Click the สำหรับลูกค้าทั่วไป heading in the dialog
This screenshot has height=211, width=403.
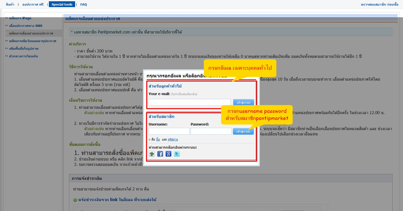[x=165, y=86]
